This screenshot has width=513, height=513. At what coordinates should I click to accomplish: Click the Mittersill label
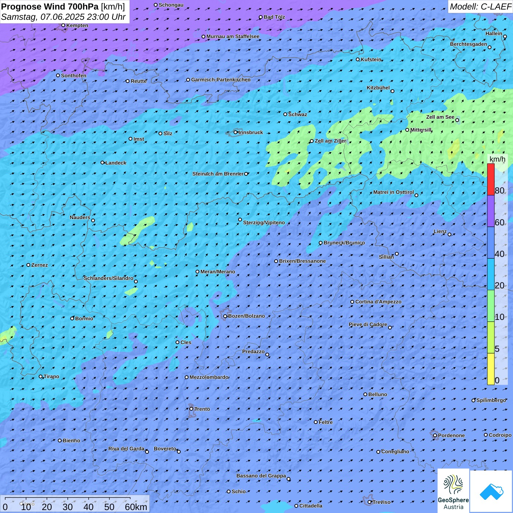(x=421, y=130)
